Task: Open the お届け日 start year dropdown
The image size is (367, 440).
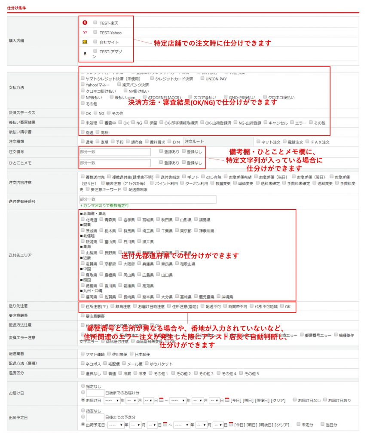Action: 112,400
